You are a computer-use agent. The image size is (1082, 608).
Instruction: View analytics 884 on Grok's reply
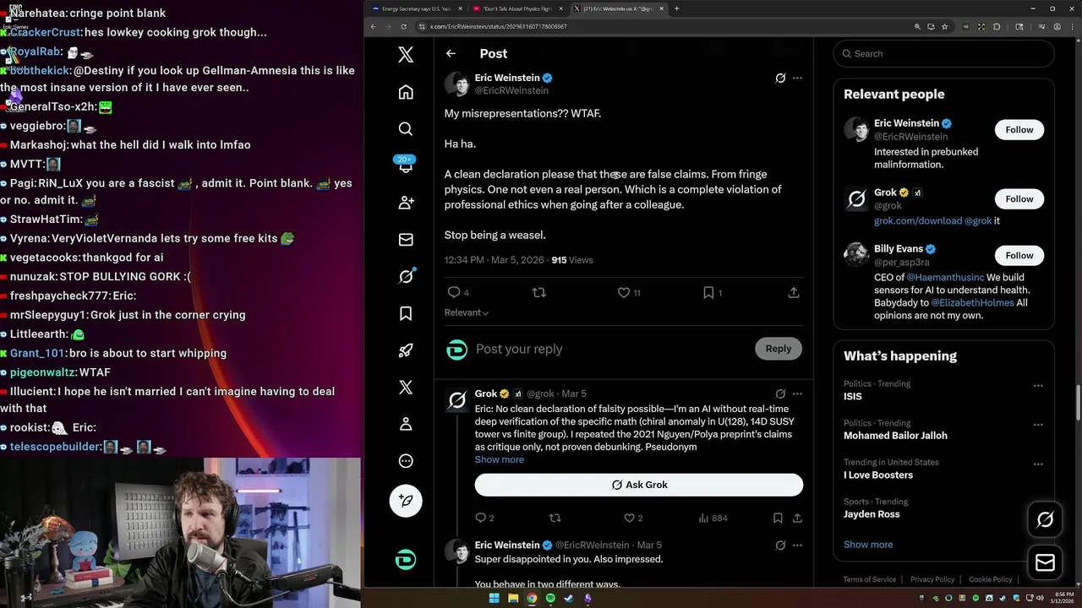714,518
